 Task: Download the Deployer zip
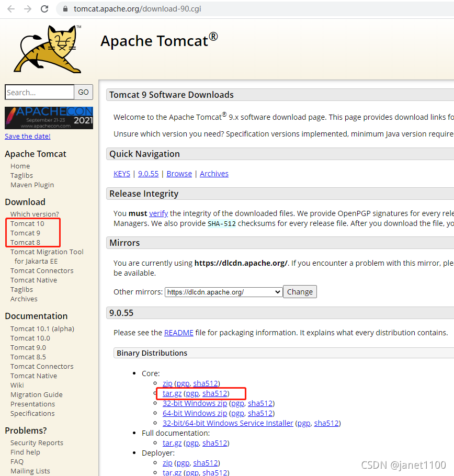point(167,463)
